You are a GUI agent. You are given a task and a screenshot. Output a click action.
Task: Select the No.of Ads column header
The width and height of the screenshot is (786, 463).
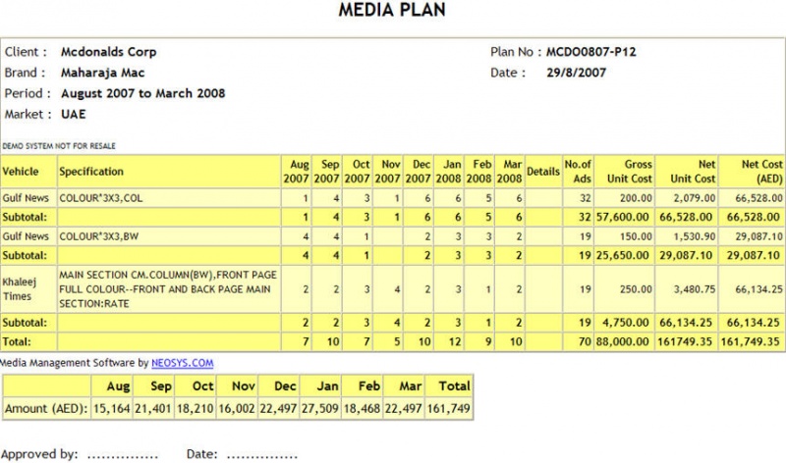pyautogui.click(x=578, y=172)
